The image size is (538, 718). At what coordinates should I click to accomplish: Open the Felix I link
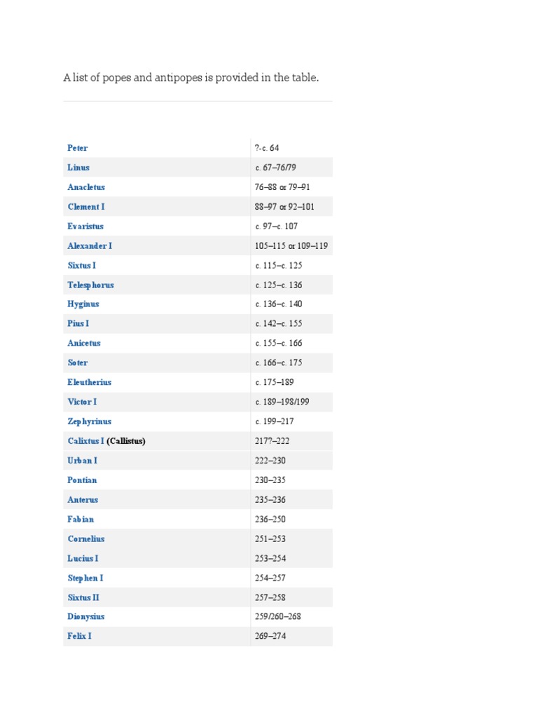point(79,636)
